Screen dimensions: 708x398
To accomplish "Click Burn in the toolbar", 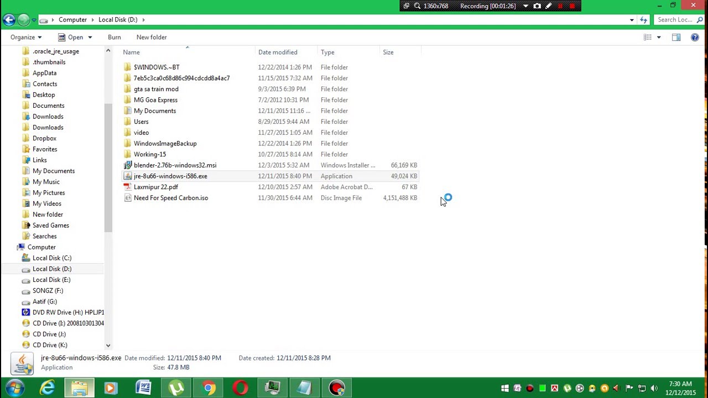I will [114, 37].
